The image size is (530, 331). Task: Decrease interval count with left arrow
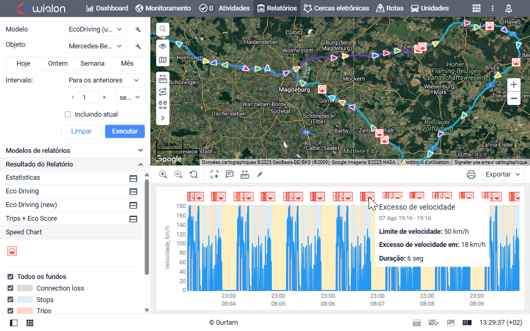pos(73,97)
